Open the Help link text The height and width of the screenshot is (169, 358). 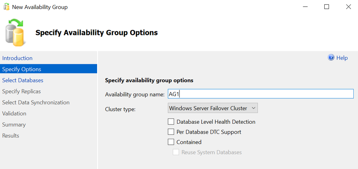[342, 58]
